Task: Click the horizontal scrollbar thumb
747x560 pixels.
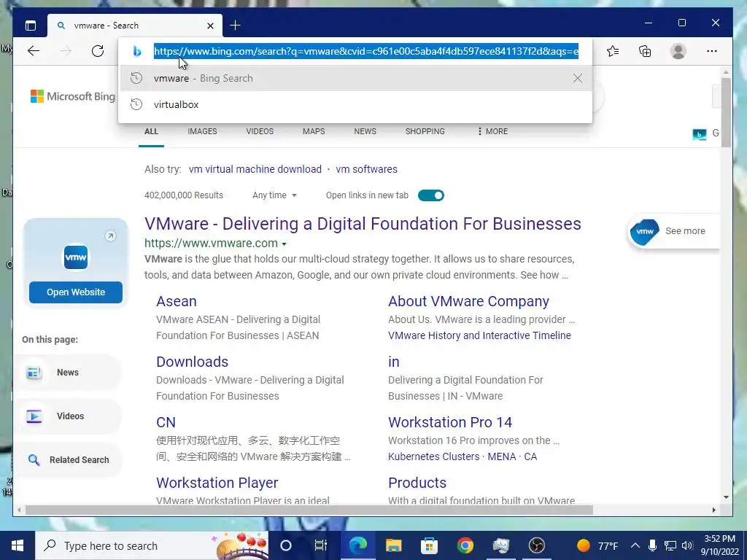Action: (309, 510)
